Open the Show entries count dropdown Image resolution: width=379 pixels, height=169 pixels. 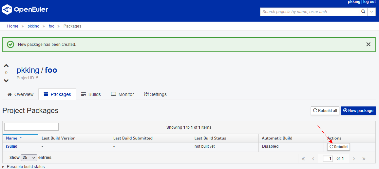pos(29,158)
